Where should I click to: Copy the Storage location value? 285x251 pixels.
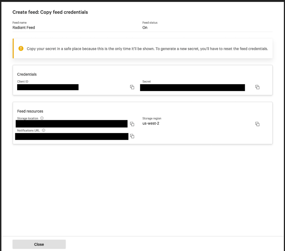132,124
